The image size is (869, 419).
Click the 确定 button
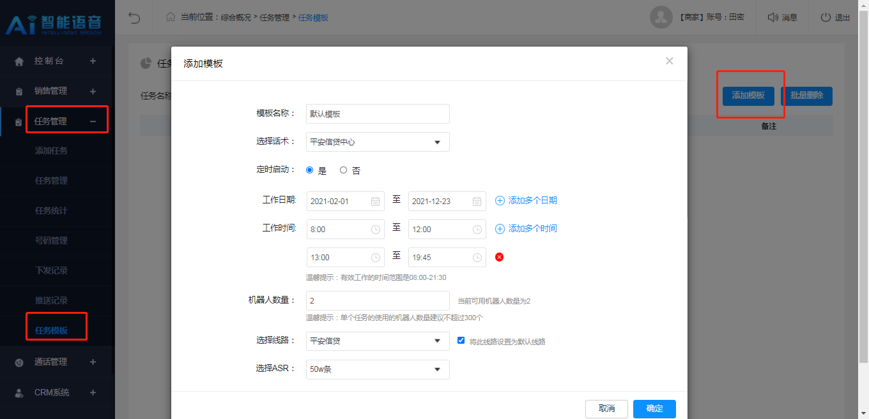point(654,409)
